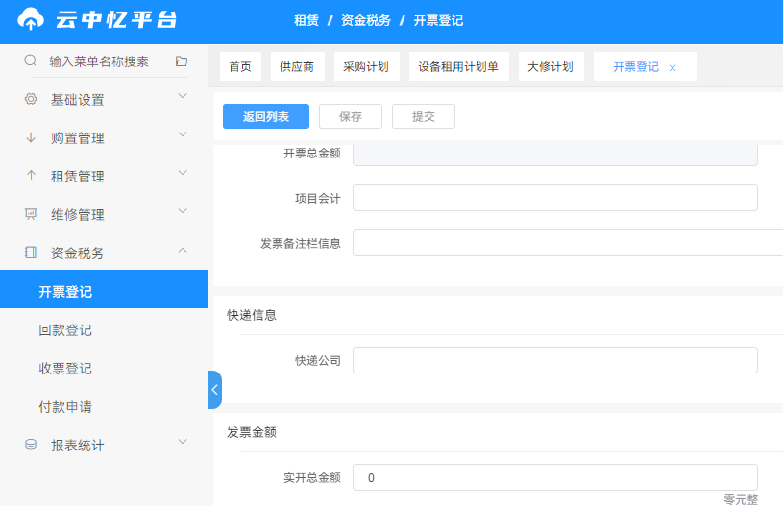
Task: Click the 实开总金额 input field
Action: coord(554,477)
